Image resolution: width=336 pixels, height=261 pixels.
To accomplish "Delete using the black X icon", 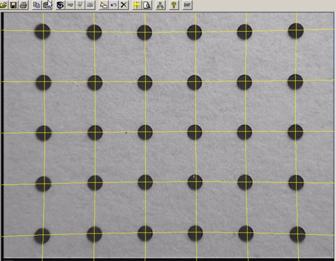I will pyautogui.click(x=123, y=5).
